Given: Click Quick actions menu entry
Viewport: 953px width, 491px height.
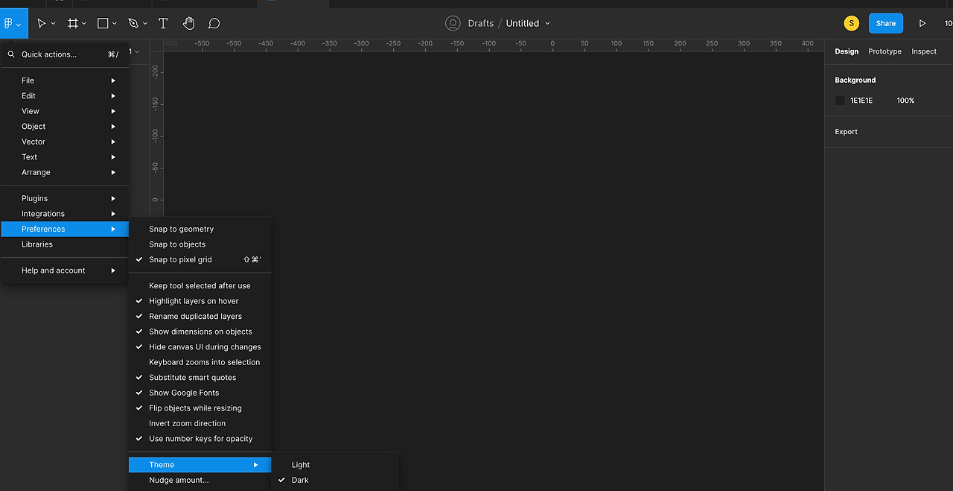Looking at the screenshot, I should click(x=65, y=54).
